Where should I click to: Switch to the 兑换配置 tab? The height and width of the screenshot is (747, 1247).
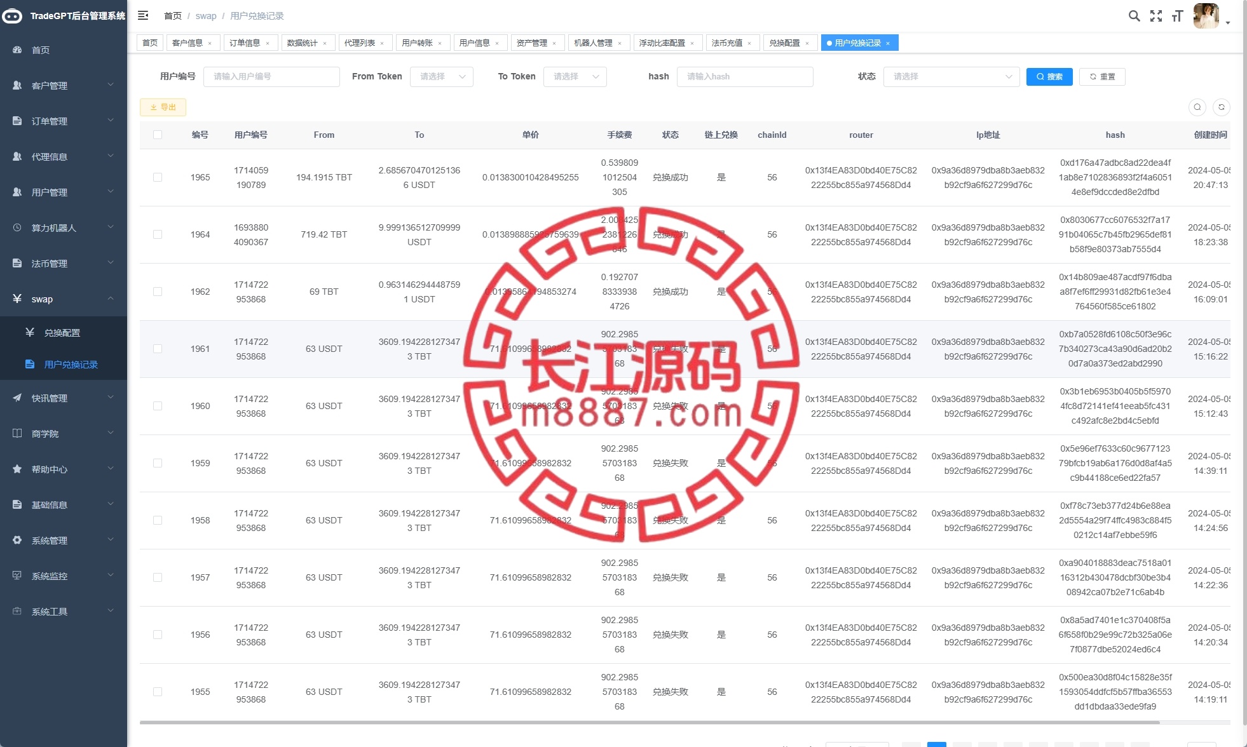(x=789, y=43)
